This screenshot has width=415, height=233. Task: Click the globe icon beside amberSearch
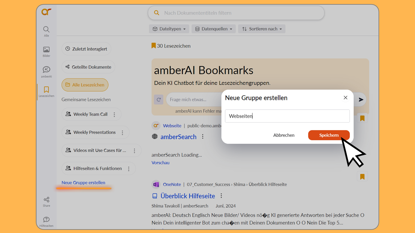155,137
